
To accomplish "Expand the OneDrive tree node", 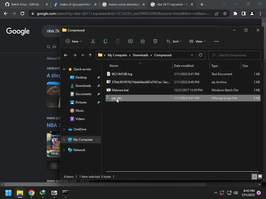I will click(x=64, y=129).
